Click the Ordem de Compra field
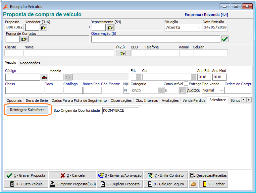 238,91
